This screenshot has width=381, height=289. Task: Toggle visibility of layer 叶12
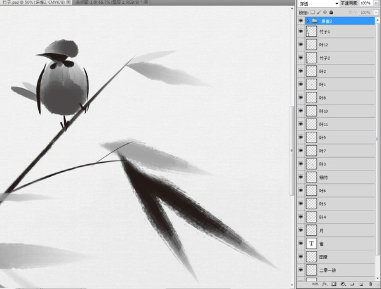tap(301, 44)
